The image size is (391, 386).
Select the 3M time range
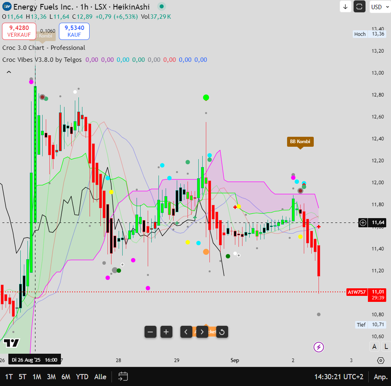tap(51, 377)
